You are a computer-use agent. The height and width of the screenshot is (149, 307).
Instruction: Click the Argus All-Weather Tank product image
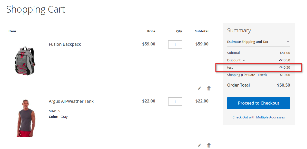[26, 118]
